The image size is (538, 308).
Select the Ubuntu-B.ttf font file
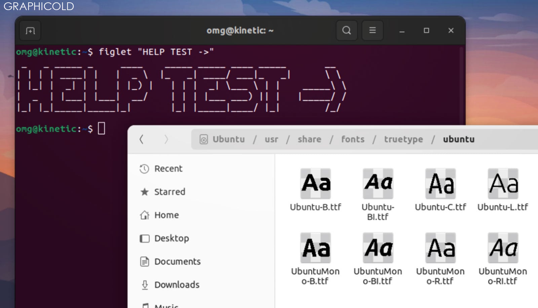315,190
